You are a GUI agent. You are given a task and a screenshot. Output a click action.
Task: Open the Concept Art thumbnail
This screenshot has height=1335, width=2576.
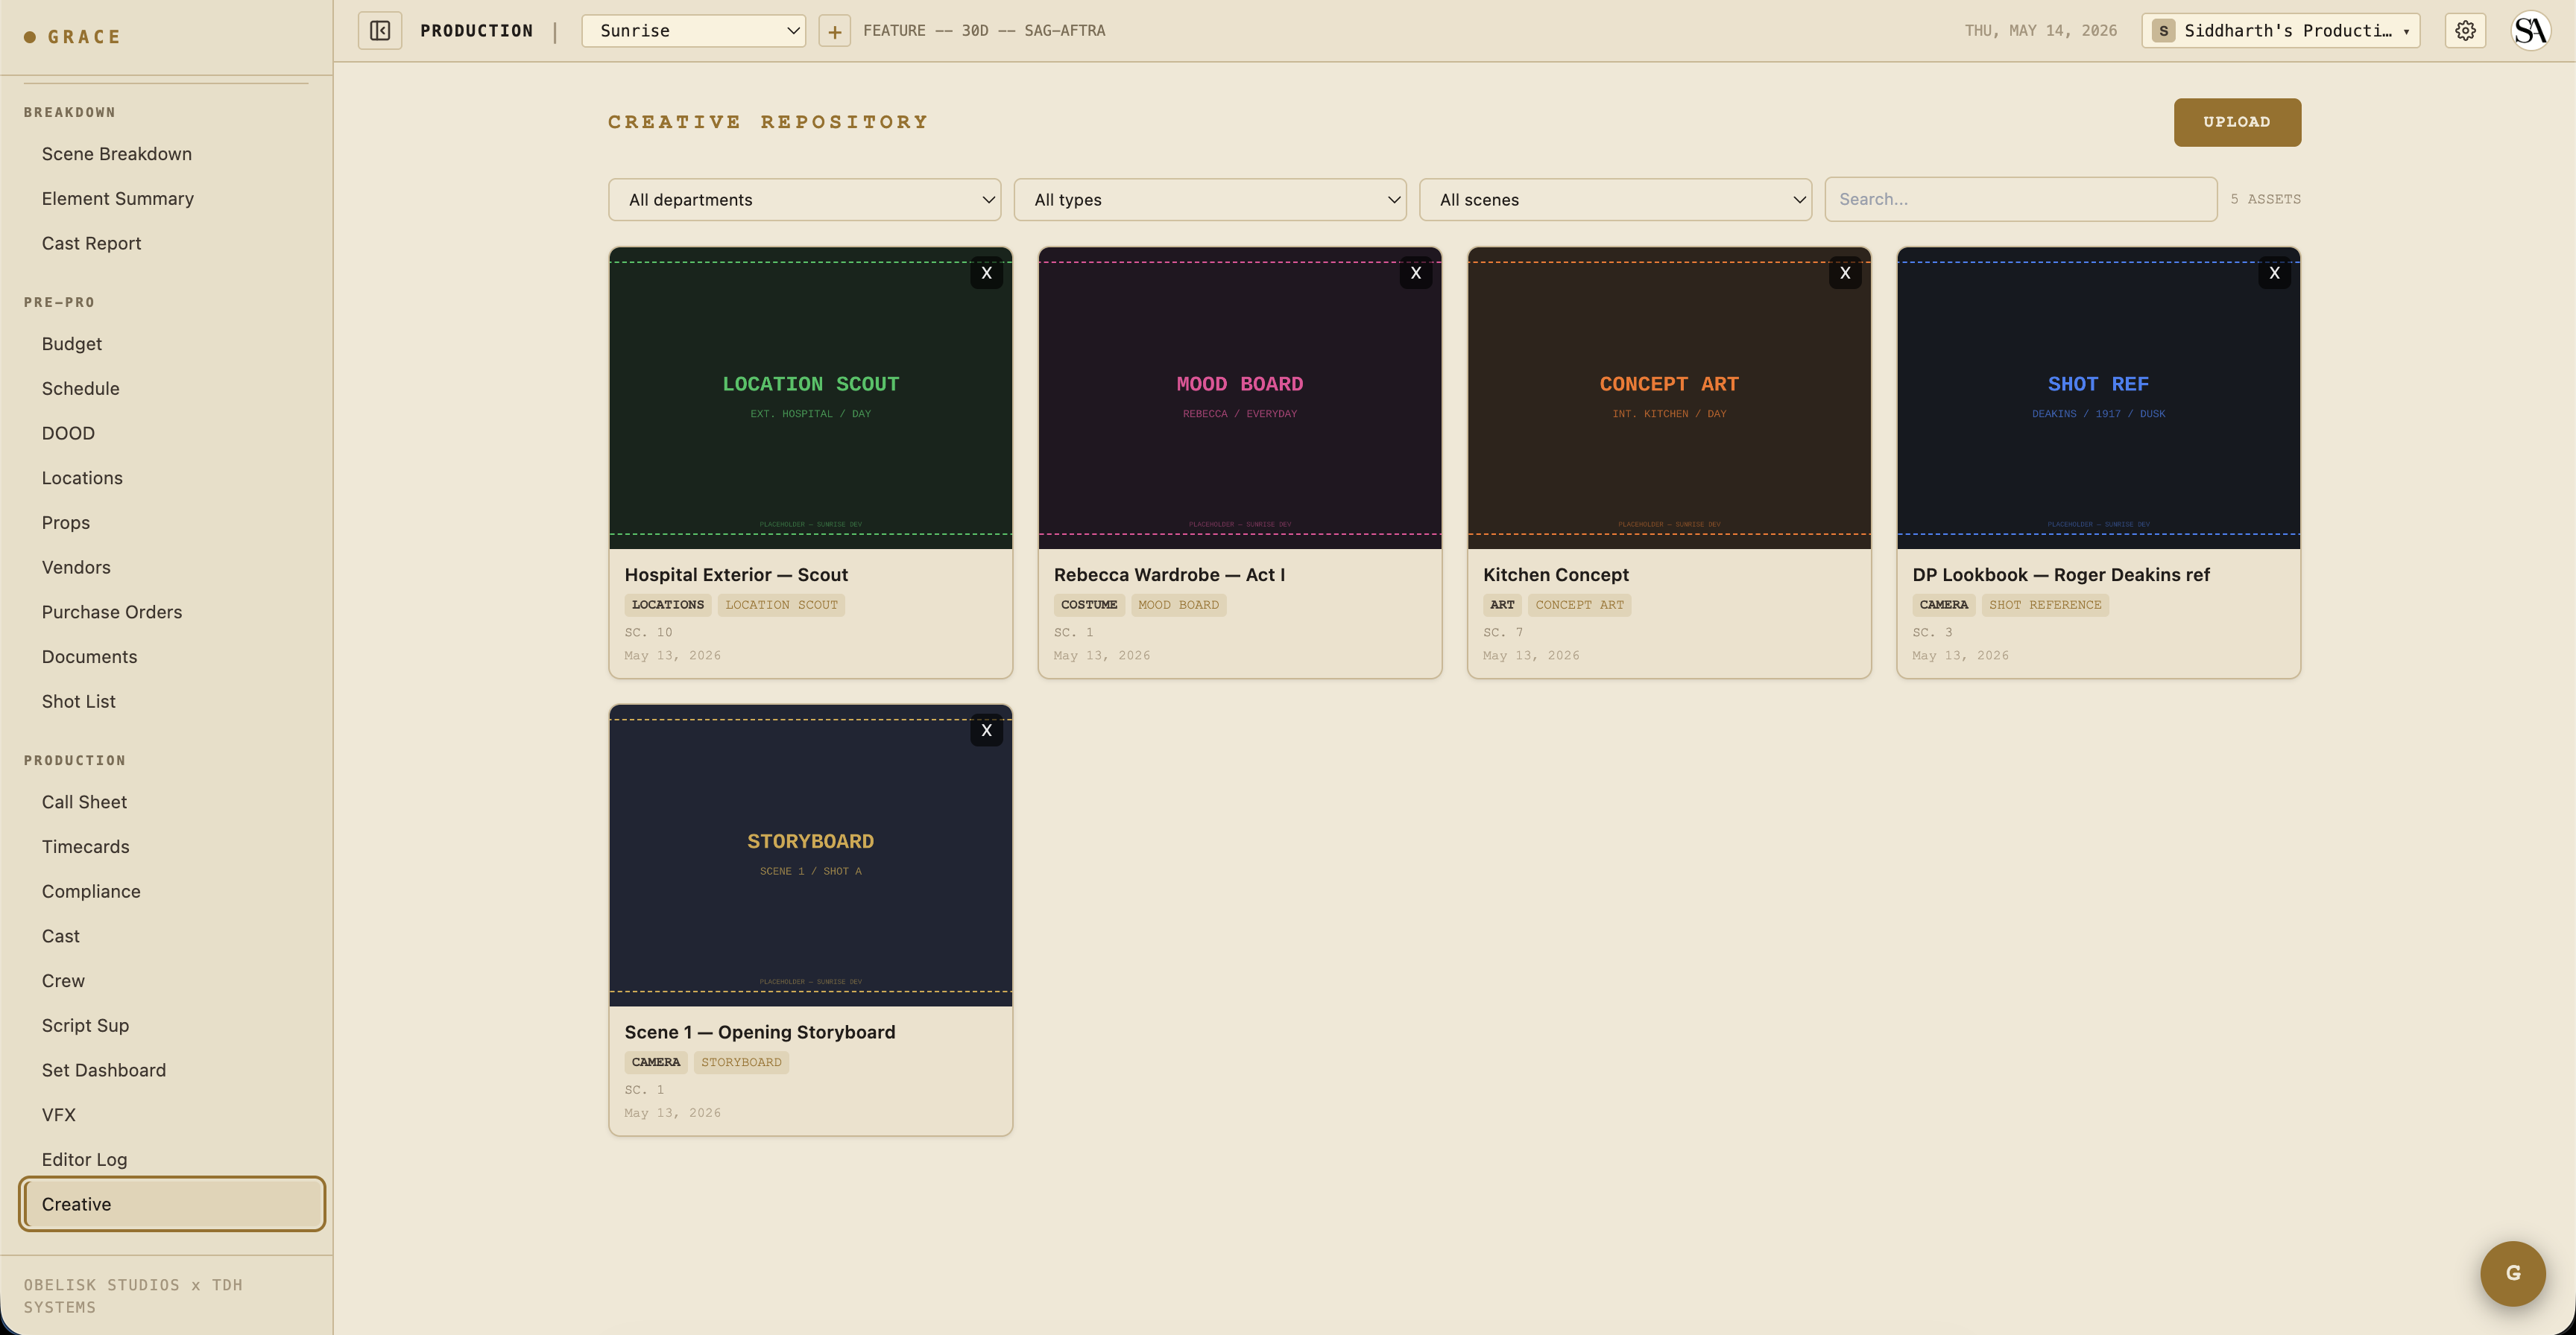(1669, 398)
